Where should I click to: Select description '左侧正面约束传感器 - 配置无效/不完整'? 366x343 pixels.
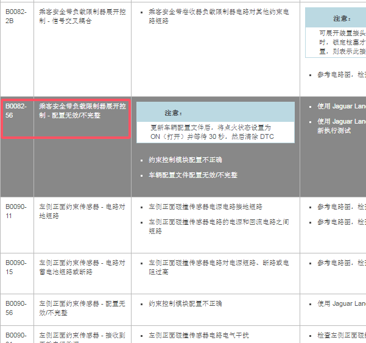pos(82,308)
